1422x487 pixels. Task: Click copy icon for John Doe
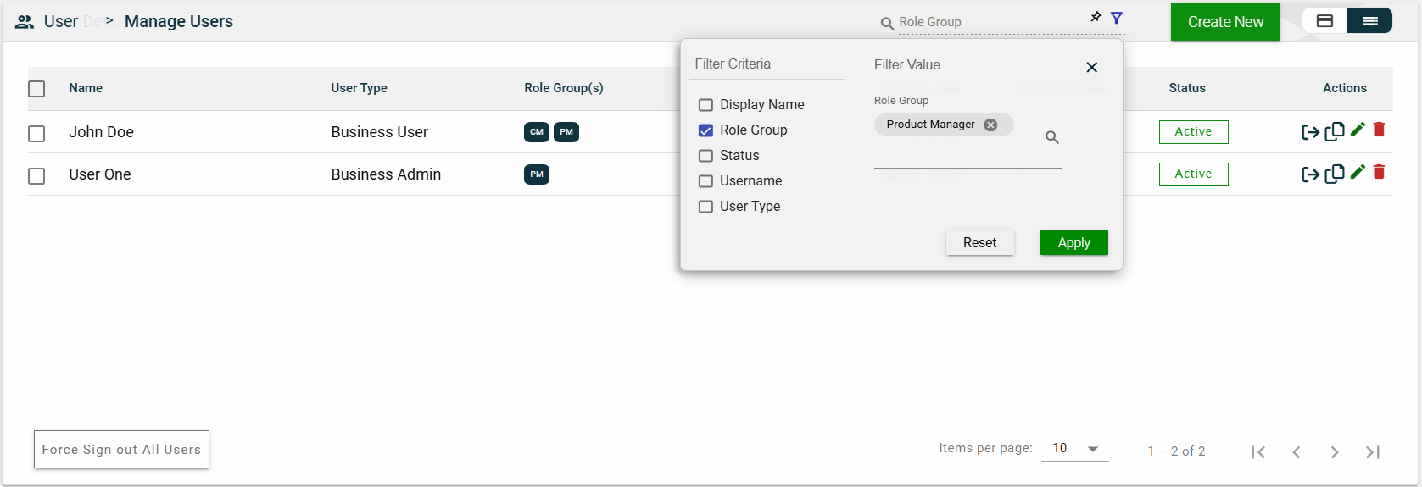1335,131
